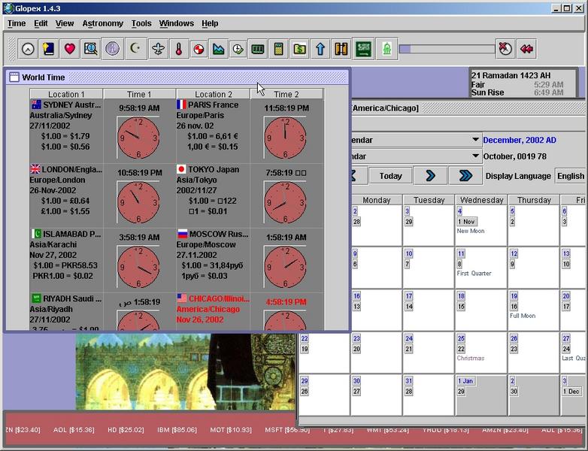Open the second calendar type dropdown arrow
Image resolution: width=588 pixels, height=451 pixels.
pyautogui.click(x=475, y=156)
